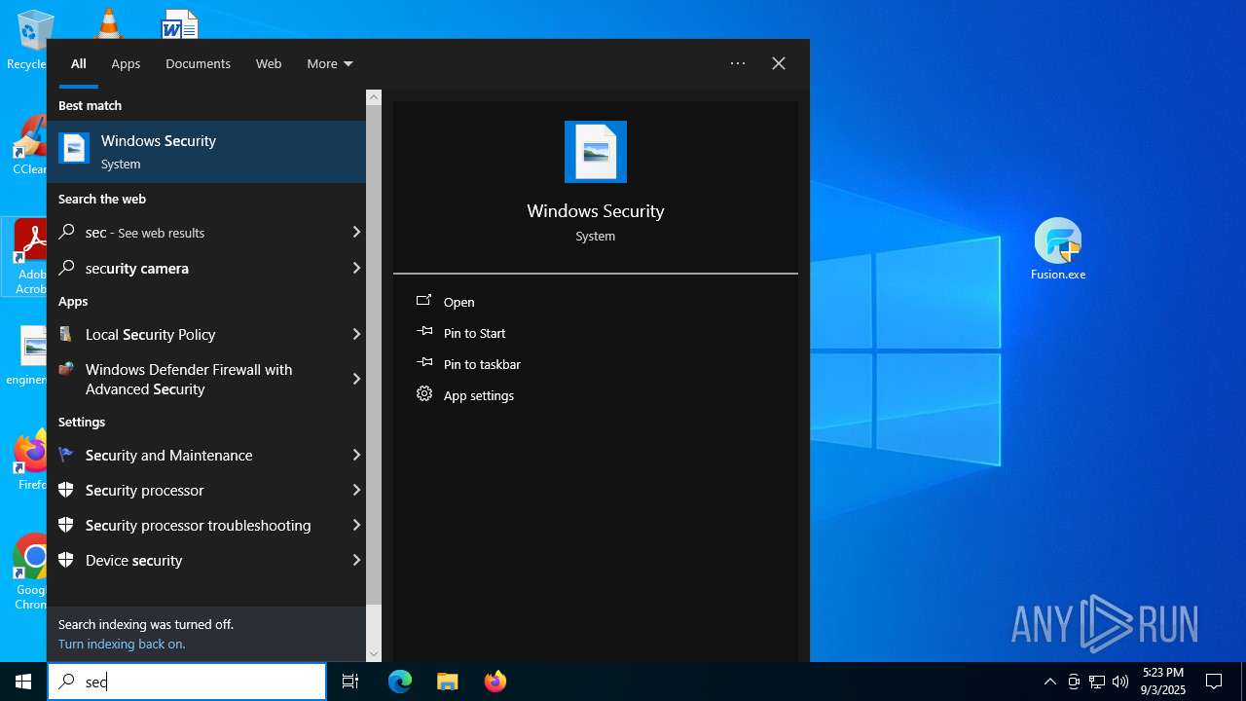Click the Local Security Policy app icon
Viewport: 1246px width, 701px height.
66,334
